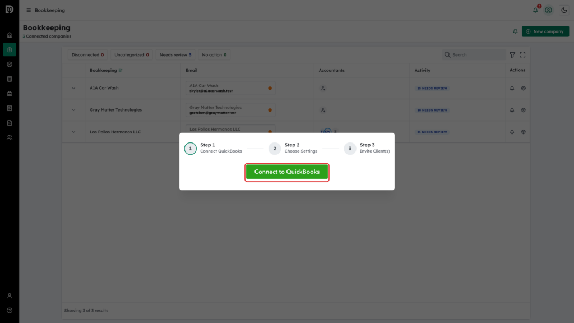
Task: Click into the Search field
Action: [474, 54]
